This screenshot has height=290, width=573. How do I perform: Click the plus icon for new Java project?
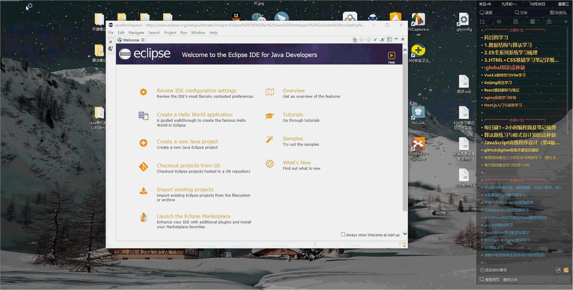click(x=144, y=143)
